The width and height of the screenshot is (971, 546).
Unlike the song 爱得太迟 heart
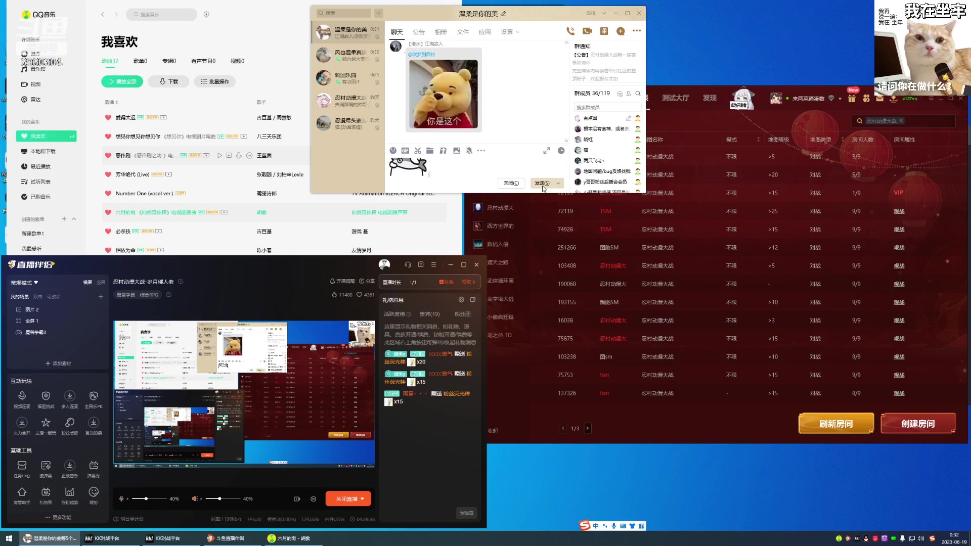tap(108, 117)
